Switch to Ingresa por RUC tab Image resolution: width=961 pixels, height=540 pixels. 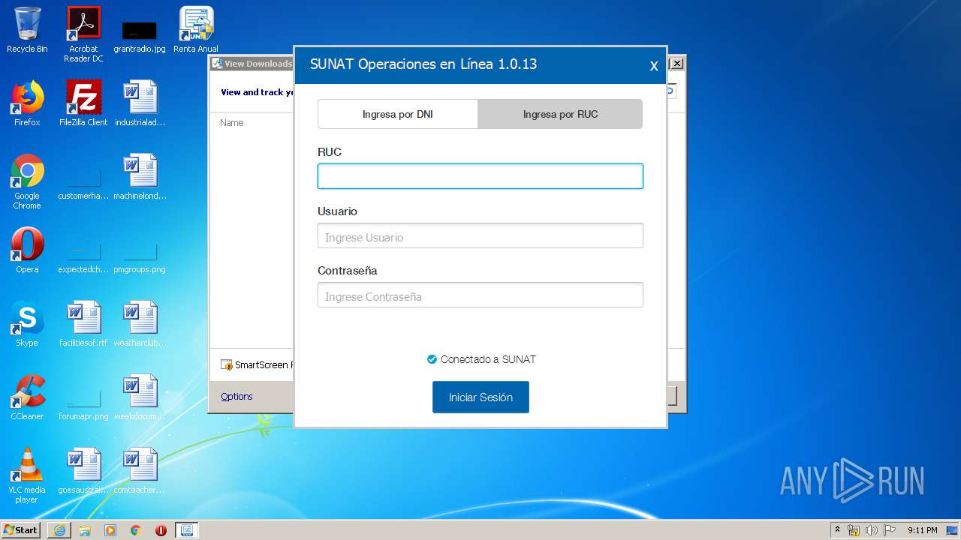pos(560,114)
